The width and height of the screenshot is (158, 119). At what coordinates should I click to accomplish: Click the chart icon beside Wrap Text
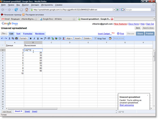(110, 38)
